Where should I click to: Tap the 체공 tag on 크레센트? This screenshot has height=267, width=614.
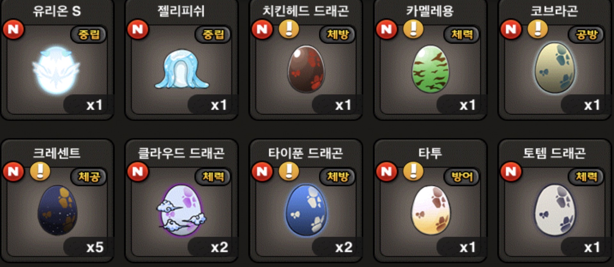tap(89, 177)
